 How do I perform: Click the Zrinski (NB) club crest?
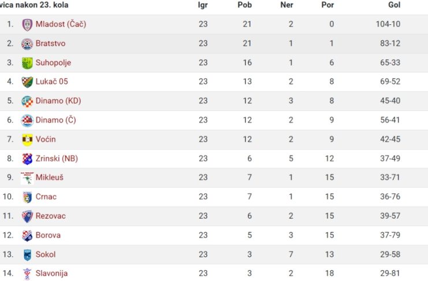tap(27, 159)
